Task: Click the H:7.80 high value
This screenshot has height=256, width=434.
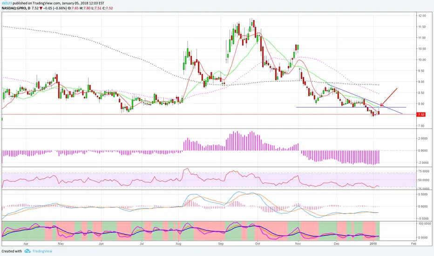Action: coord(85,8)
